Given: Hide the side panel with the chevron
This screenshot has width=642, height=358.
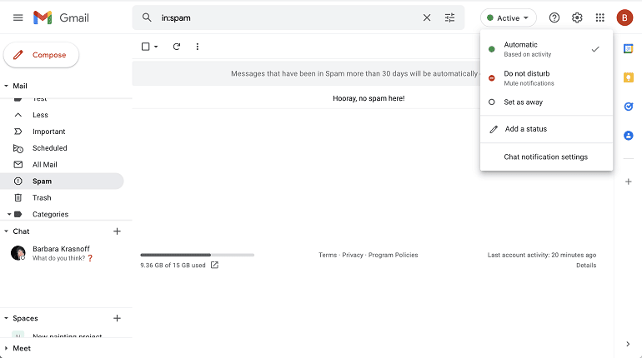Looking at the screenshot, I should coord(628,344).
